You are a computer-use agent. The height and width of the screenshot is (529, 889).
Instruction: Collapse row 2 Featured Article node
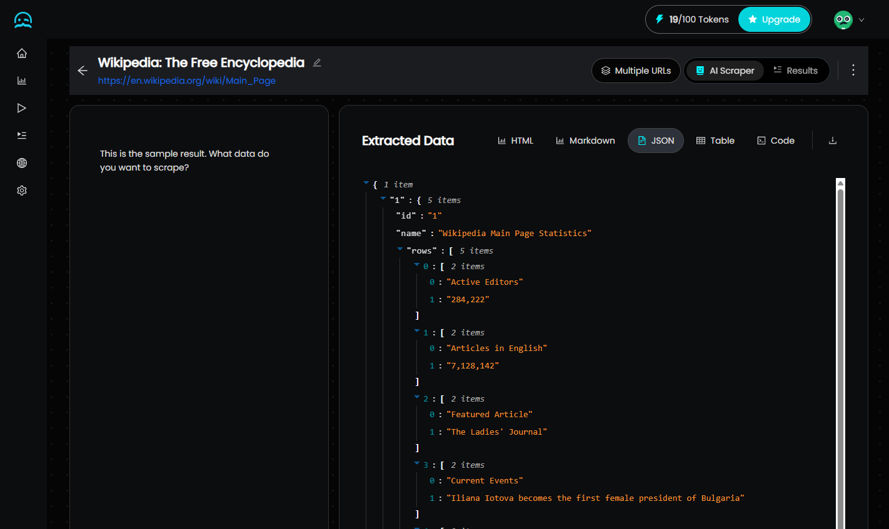click(x=417, y=397)
